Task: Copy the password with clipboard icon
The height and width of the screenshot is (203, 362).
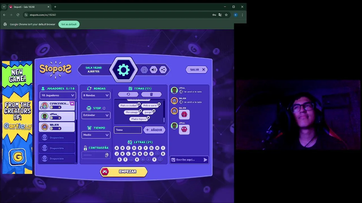Action: (x=107, y=155)
